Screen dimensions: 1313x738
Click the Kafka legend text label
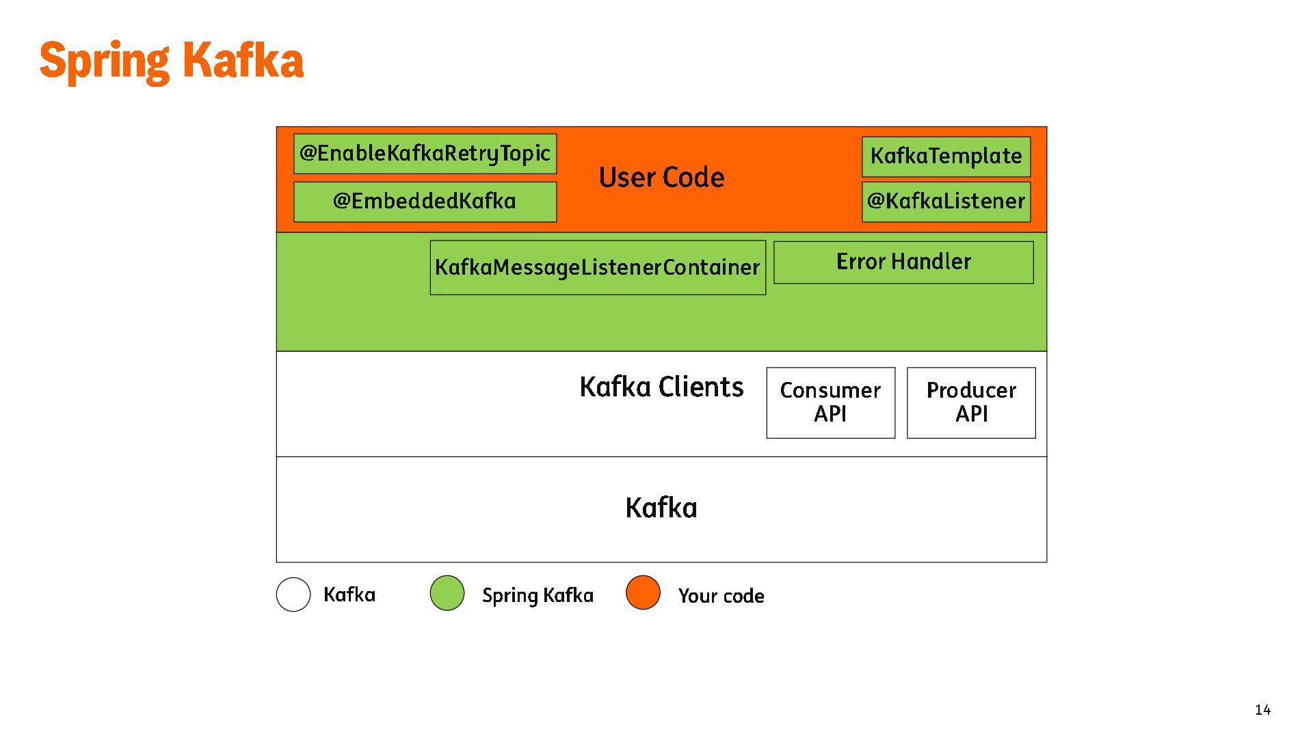tap(349, 594)
